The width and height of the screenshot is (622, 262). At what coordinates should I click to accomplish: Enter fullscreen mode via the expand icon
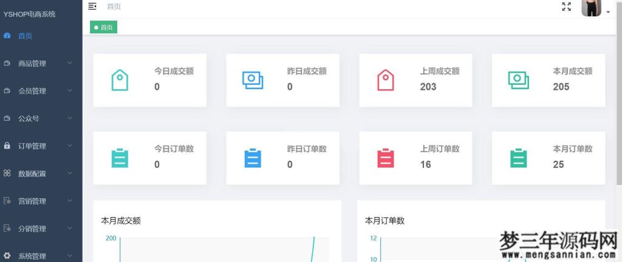pyautogui.click(x=567, y=6)
